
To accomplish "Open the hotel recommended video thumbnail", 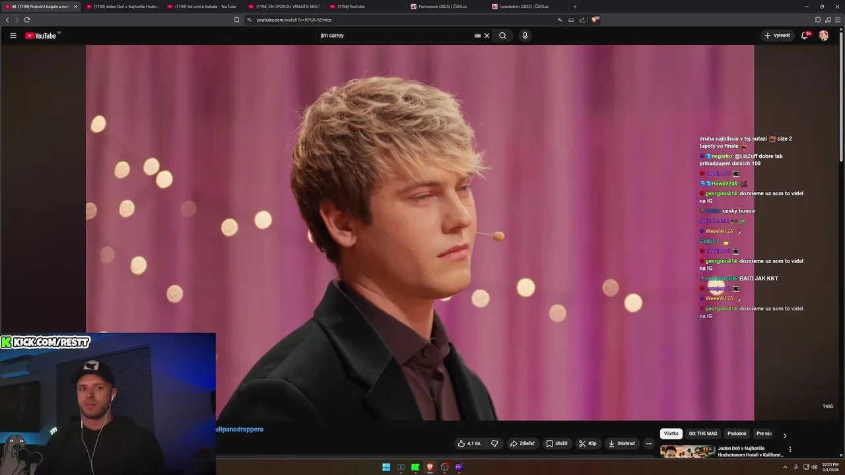I will point(687,452).
